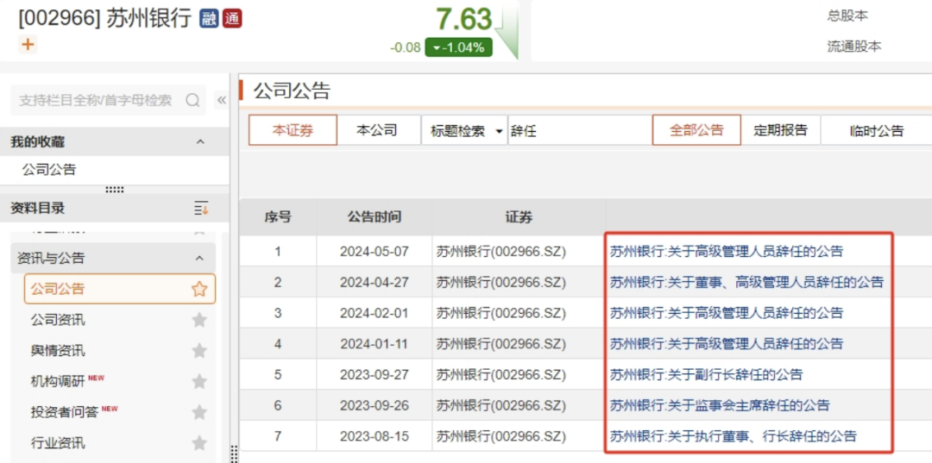The height and width of the screenshot is (463, 932).
Task: Click the 公告时间 column header
Action: tap(375, 217)
